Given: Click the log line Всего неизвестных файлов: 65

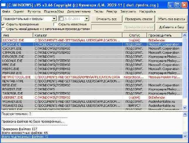Looking at the screenshot, I should coord(25,133).
